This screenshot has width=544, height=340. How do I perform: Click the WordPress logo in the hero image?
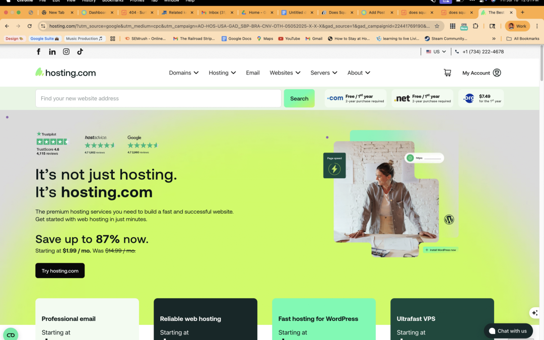[x=449, y=219]
